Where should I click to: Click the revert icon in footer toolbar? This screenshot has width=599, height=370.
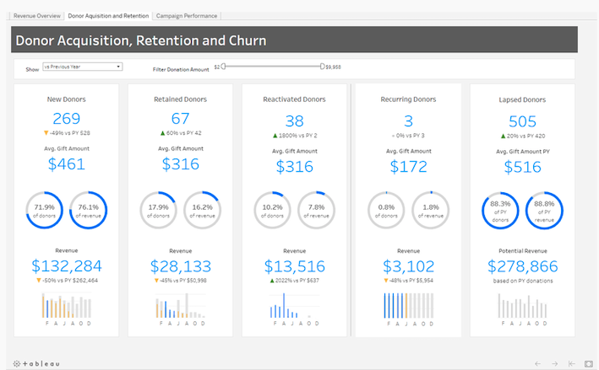[571, 363]
